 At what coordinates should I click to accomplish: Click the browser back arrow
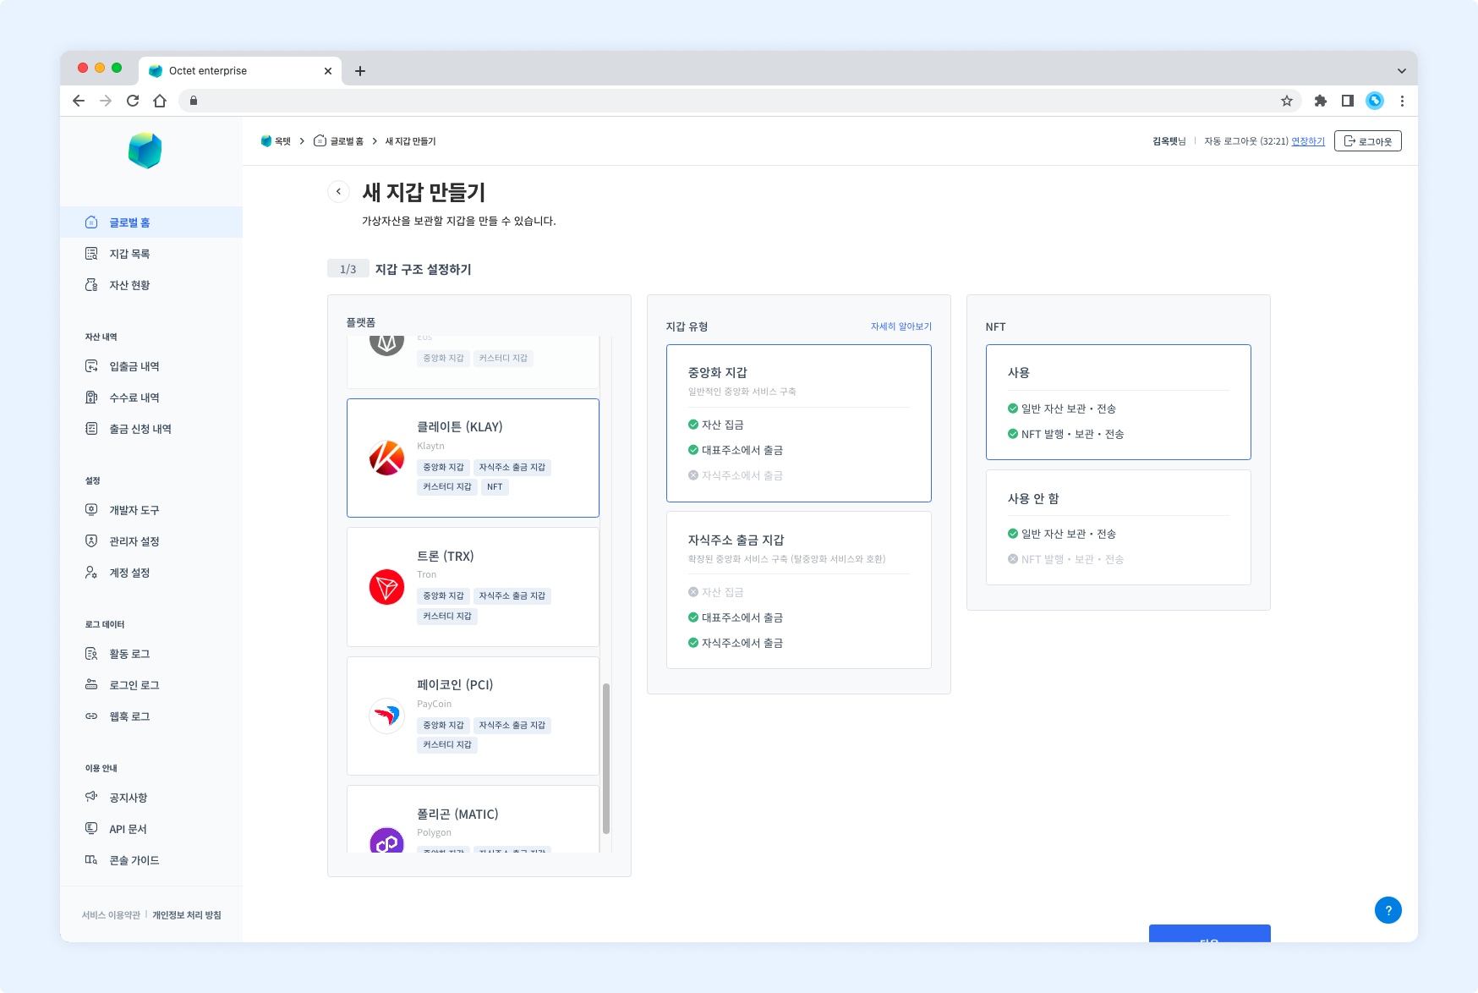79,101
